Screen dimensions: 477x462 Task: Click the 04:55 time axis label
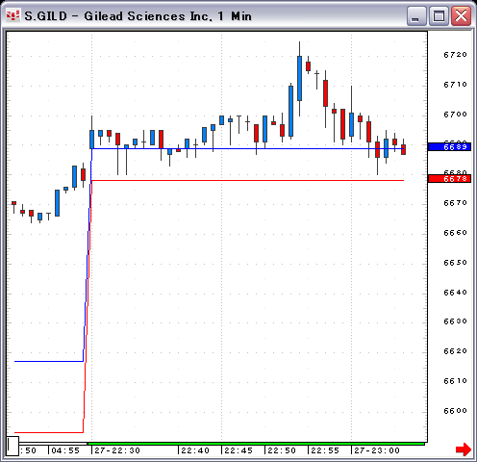(x=65, y=450)
